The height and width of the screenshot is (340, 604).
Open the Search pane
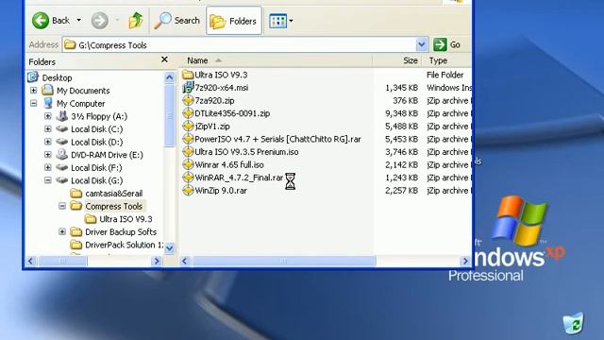[x=177, y=21]
